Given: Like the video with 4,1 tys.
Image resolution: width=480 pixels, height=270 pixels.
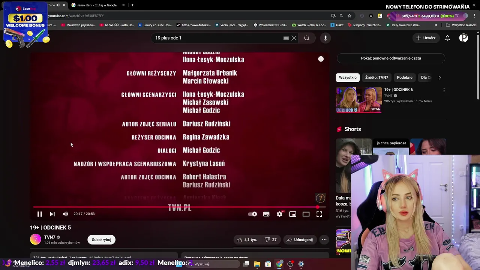Looking at the screenshot, I should (247, 240).
